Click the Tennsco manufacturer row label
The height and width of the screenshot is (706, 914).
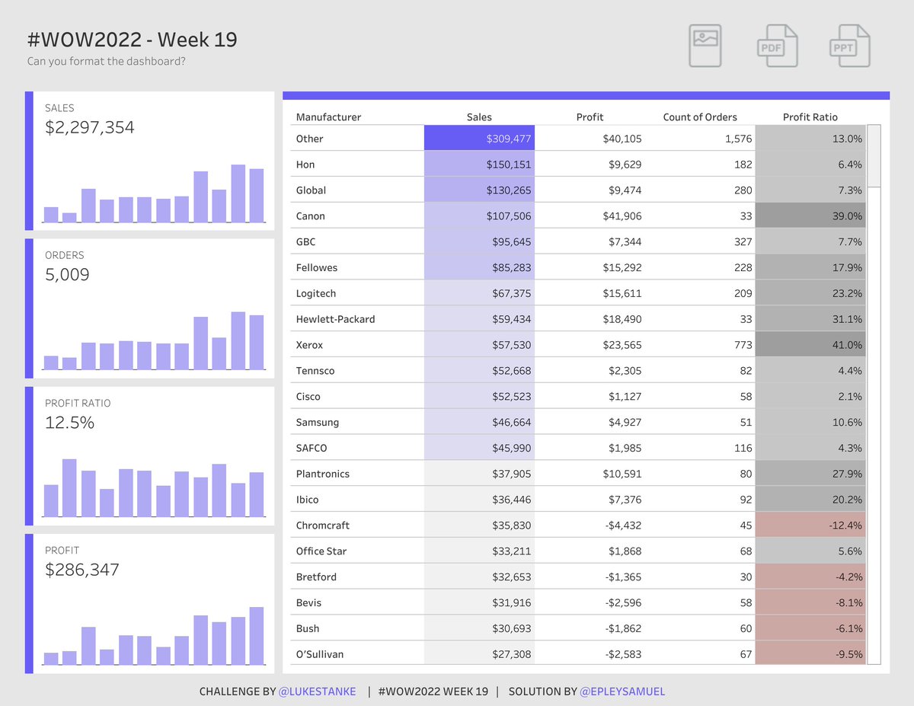click(315, 371)
